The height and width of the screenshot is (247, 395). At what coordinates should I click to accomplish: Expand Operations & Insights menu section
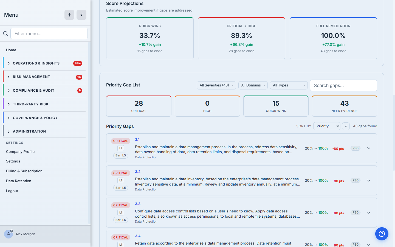click(x=44, y=63)
